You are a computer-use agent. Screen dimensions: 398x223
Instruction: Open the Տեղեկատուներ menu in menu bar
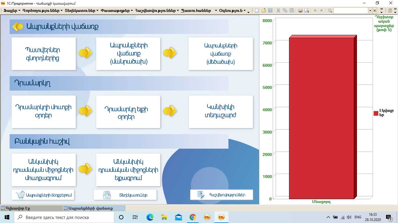pos(82,10)
